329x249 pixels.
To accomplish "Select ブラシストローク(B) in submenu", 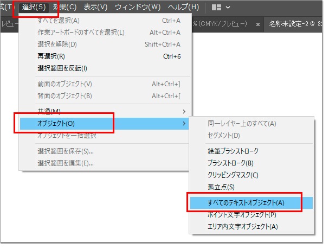I will pos(230,163).
